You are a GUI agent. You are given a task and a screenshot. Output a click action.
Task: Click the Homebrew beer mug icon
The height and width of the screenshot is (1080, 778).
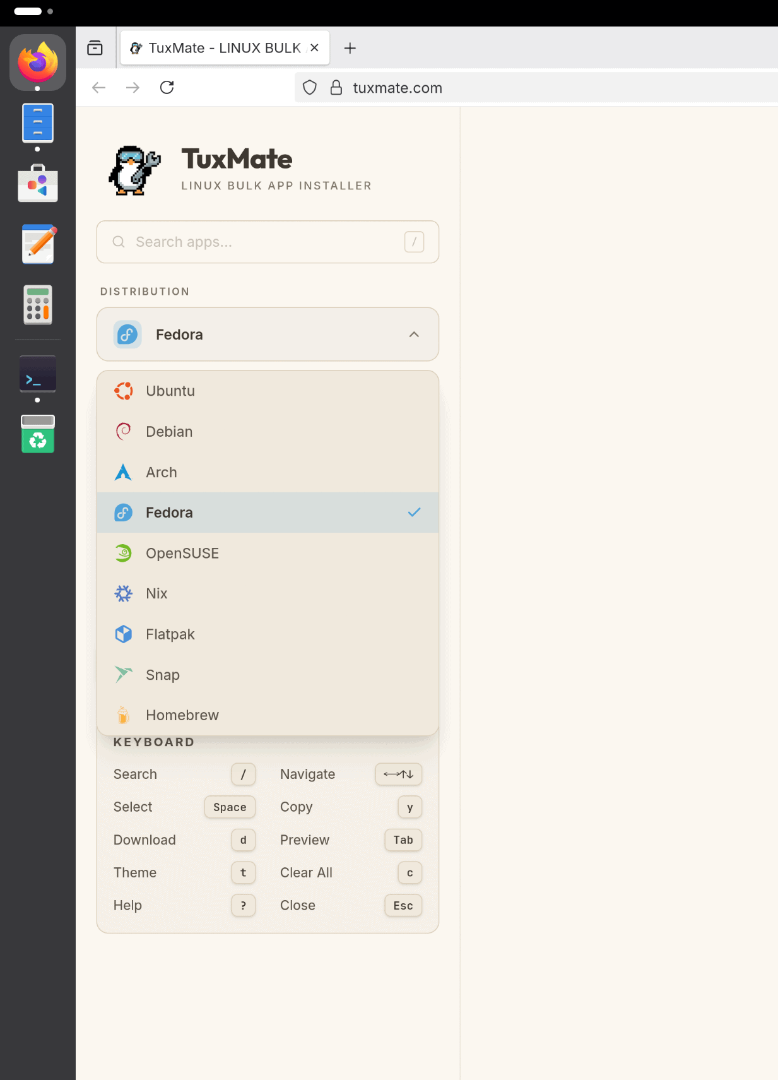point(124,715)
